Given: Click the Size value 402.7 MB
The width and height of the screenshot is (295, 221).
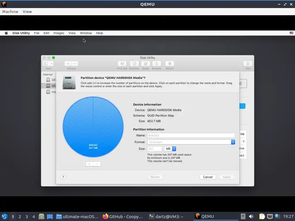Looking at the screenshot, I should 154,121.
